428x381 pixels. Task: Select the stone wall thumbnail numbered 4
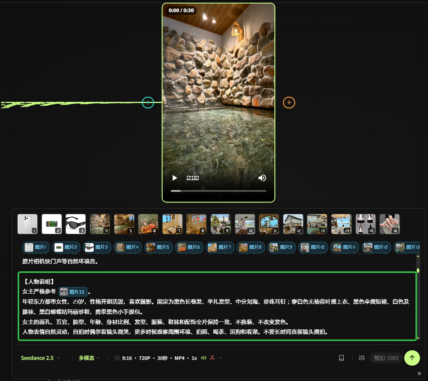coord(100,224)
